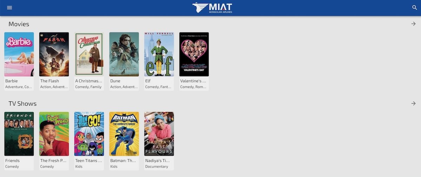Choose the Dune movie poster

pyautogui.click(x=124, y=54)
